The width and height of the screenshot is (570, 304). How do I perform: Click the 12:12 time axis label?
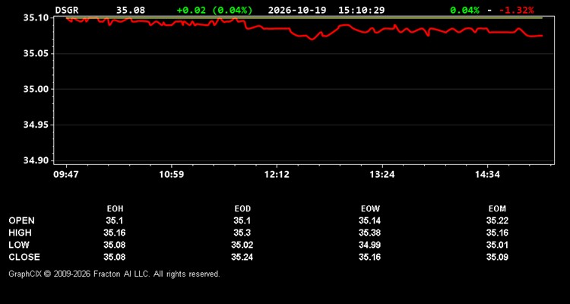click(x=277, y=175)
